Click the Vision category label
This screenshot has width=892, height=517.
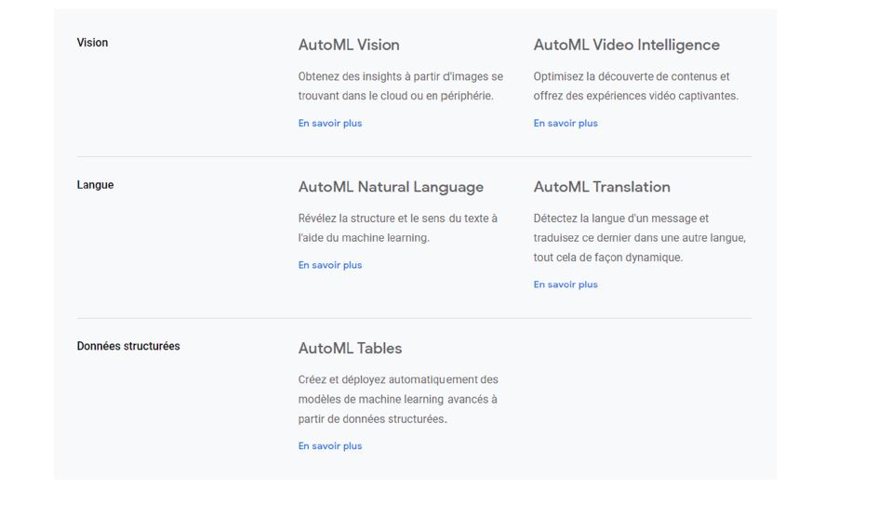pyautogui.click(x=92, y=43)
